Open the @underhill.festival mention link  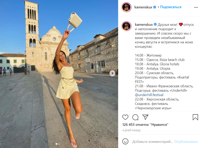tap(149, 95)
